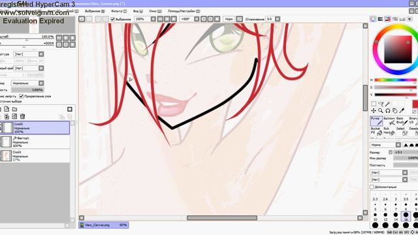Select the zoom magnifier tool
Screen dimensions: 418x235
tap(381, 110)
